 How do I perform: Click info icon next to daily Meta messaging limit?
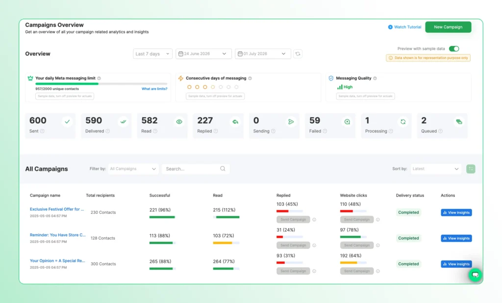click(x=99, y=78)
